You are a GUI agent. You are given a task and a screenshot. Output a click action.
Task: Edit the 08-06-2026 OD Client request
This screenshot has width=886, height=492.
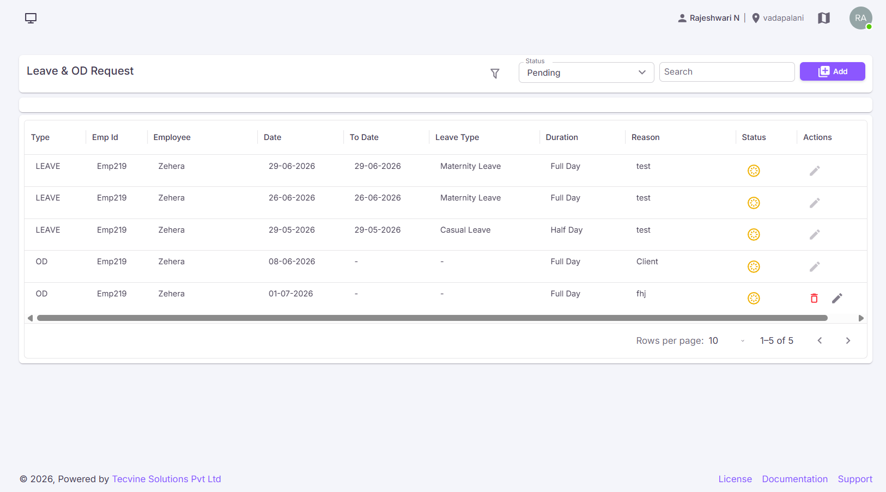click(815, 266)
